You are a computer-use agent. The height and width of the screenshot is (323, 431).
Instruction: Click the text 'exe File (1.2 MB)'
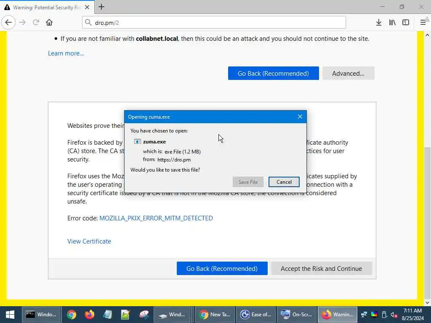click(183, 151)
